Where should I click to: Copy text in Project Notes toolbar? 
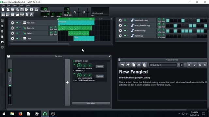pyautogui.click(x=133, y=65)
